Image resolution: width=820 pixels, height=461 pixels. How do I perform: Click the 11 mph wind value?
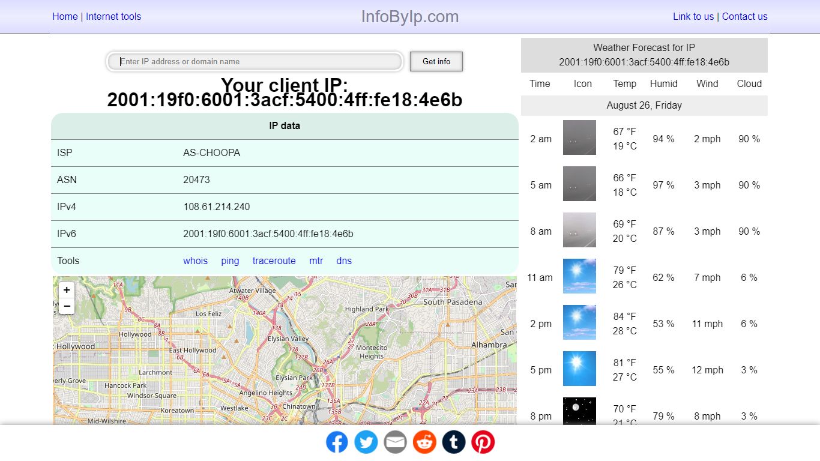(x=708, y=324)
